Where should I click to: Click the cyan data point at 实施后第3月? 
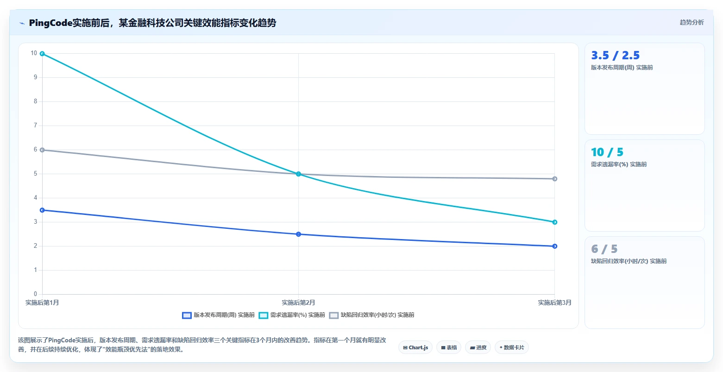click(555, 222)
